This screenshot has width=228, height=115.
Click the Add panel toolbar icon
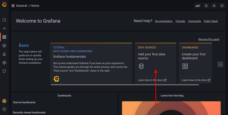(x=198, y=6)
